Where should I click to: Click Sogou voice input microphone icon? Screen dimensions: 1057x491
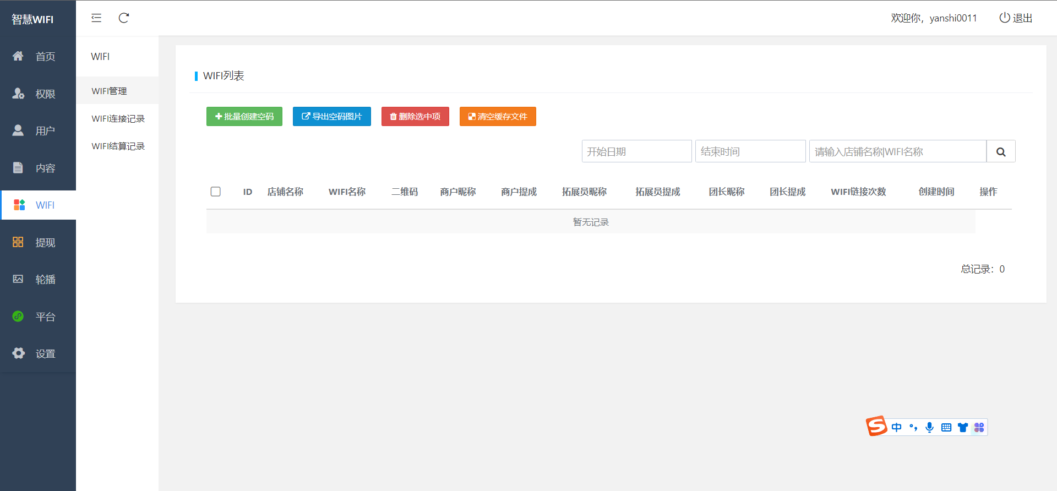(930, 427)
